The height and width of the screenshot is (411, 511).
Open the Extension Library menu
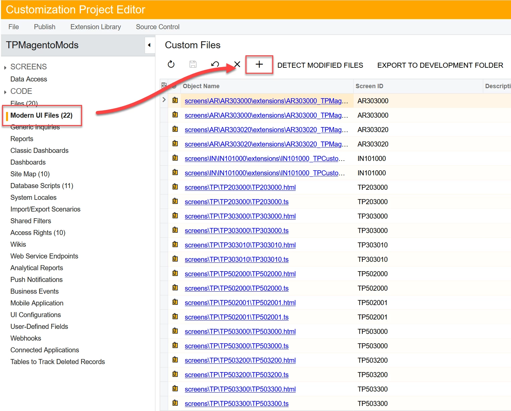point(96,27)
